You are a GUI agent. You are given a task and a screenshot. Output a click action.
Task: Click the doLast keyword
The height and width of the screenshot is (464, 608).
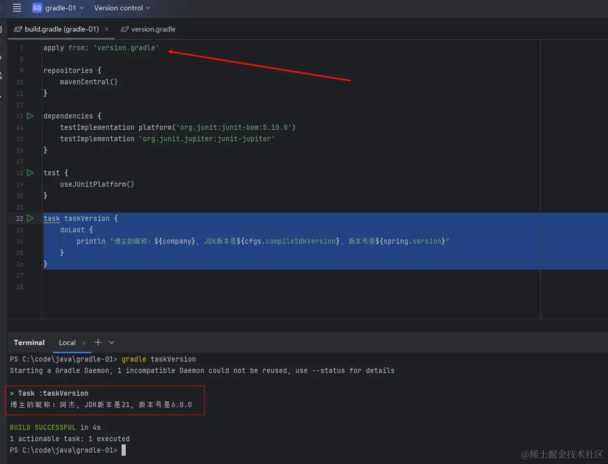72,230
